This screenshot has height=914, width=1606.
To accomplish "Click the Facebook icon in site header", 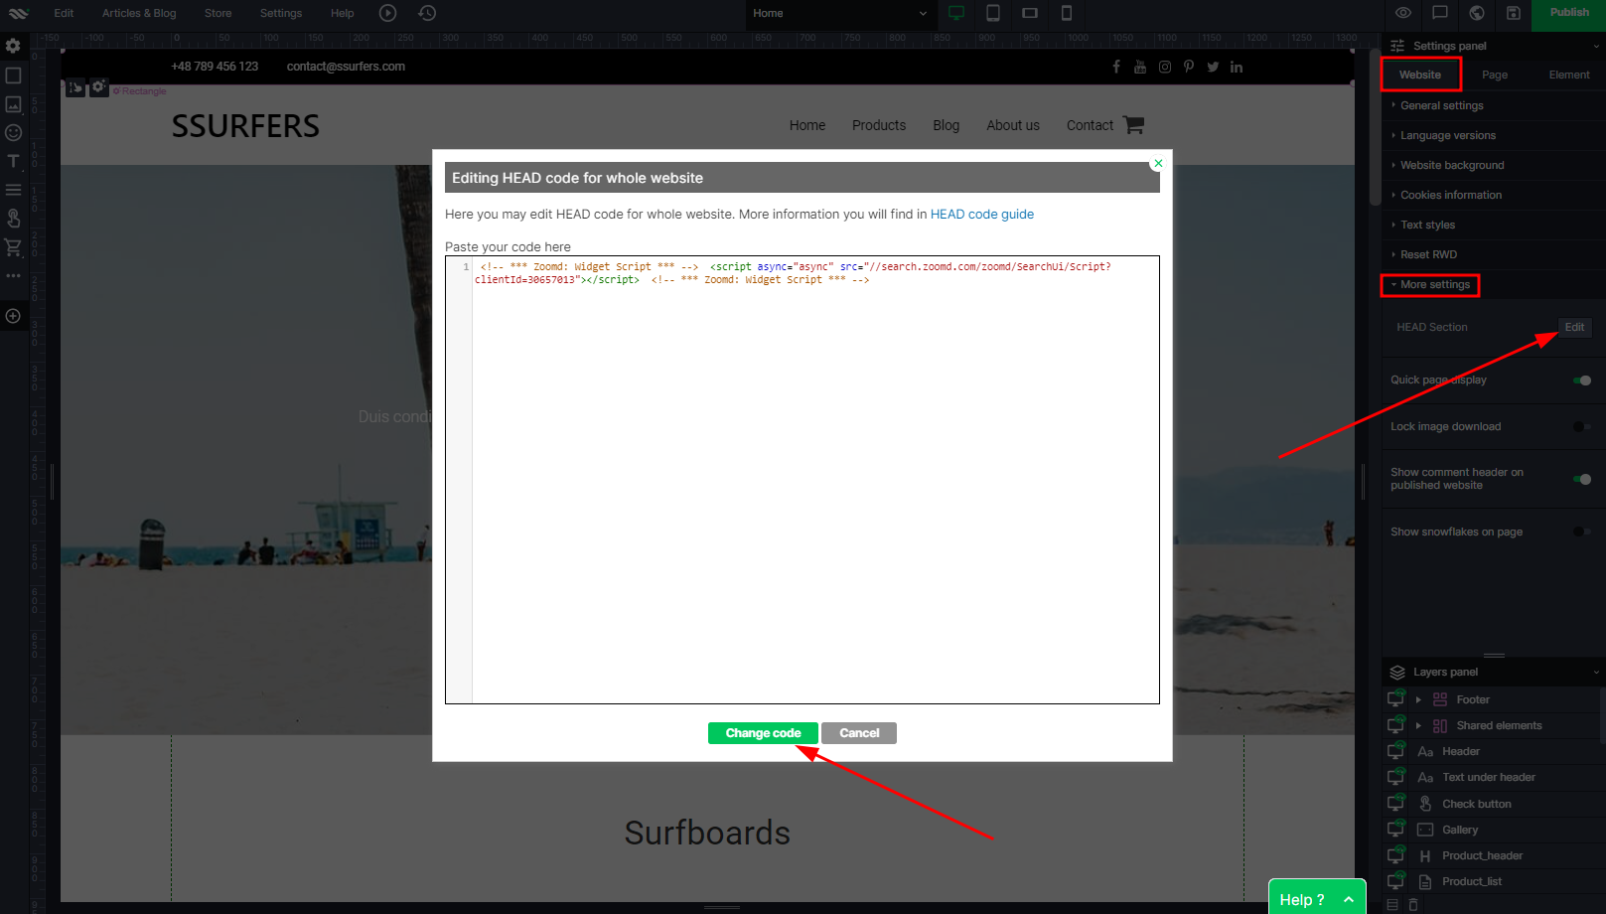I will (x=1116, y=67).
